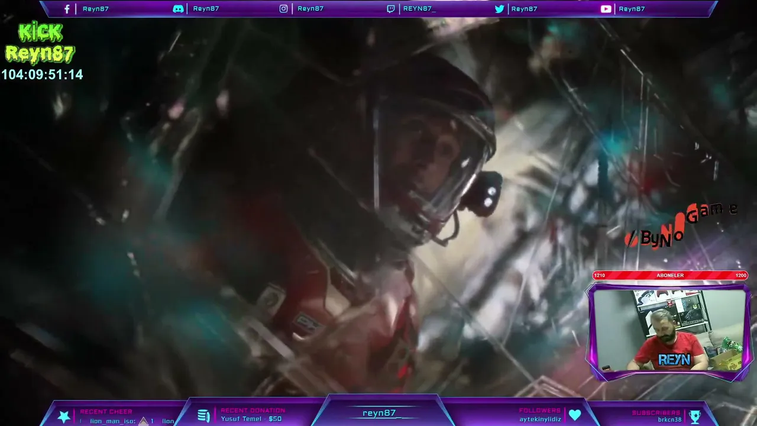
Task: Click the heart icon next to Followers
Action: click(575, 415)
